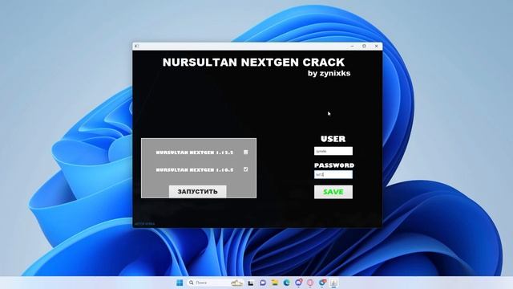513x289 pixels.
Task: Click the 'by zynixks' text
Action: point(329,73)
